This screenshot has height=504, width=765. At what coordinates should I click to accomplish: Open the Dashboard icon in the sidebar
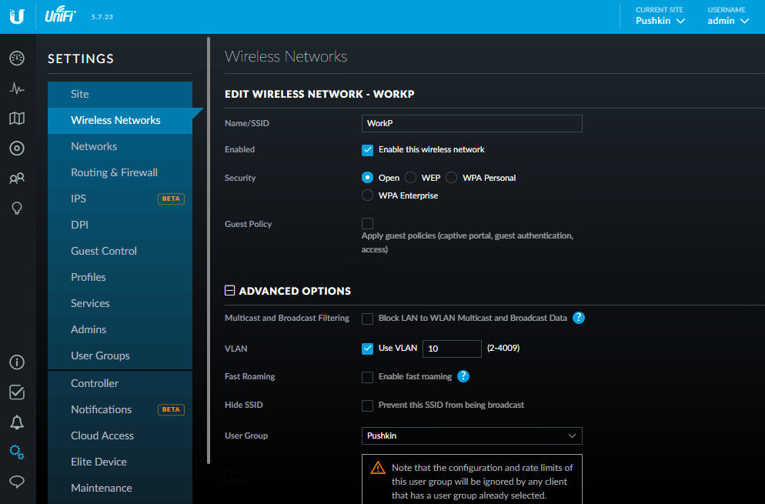click(x=17, y=58)
